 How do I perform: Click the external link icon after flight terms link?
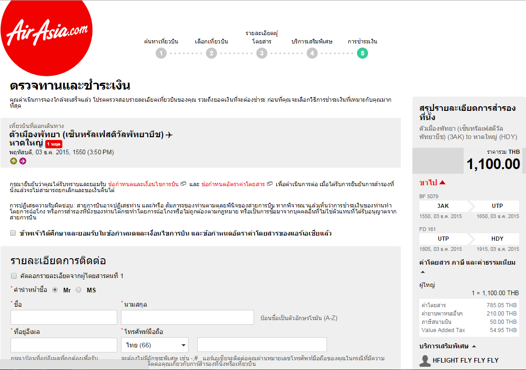pyautogui.click(x=183, y=184)
